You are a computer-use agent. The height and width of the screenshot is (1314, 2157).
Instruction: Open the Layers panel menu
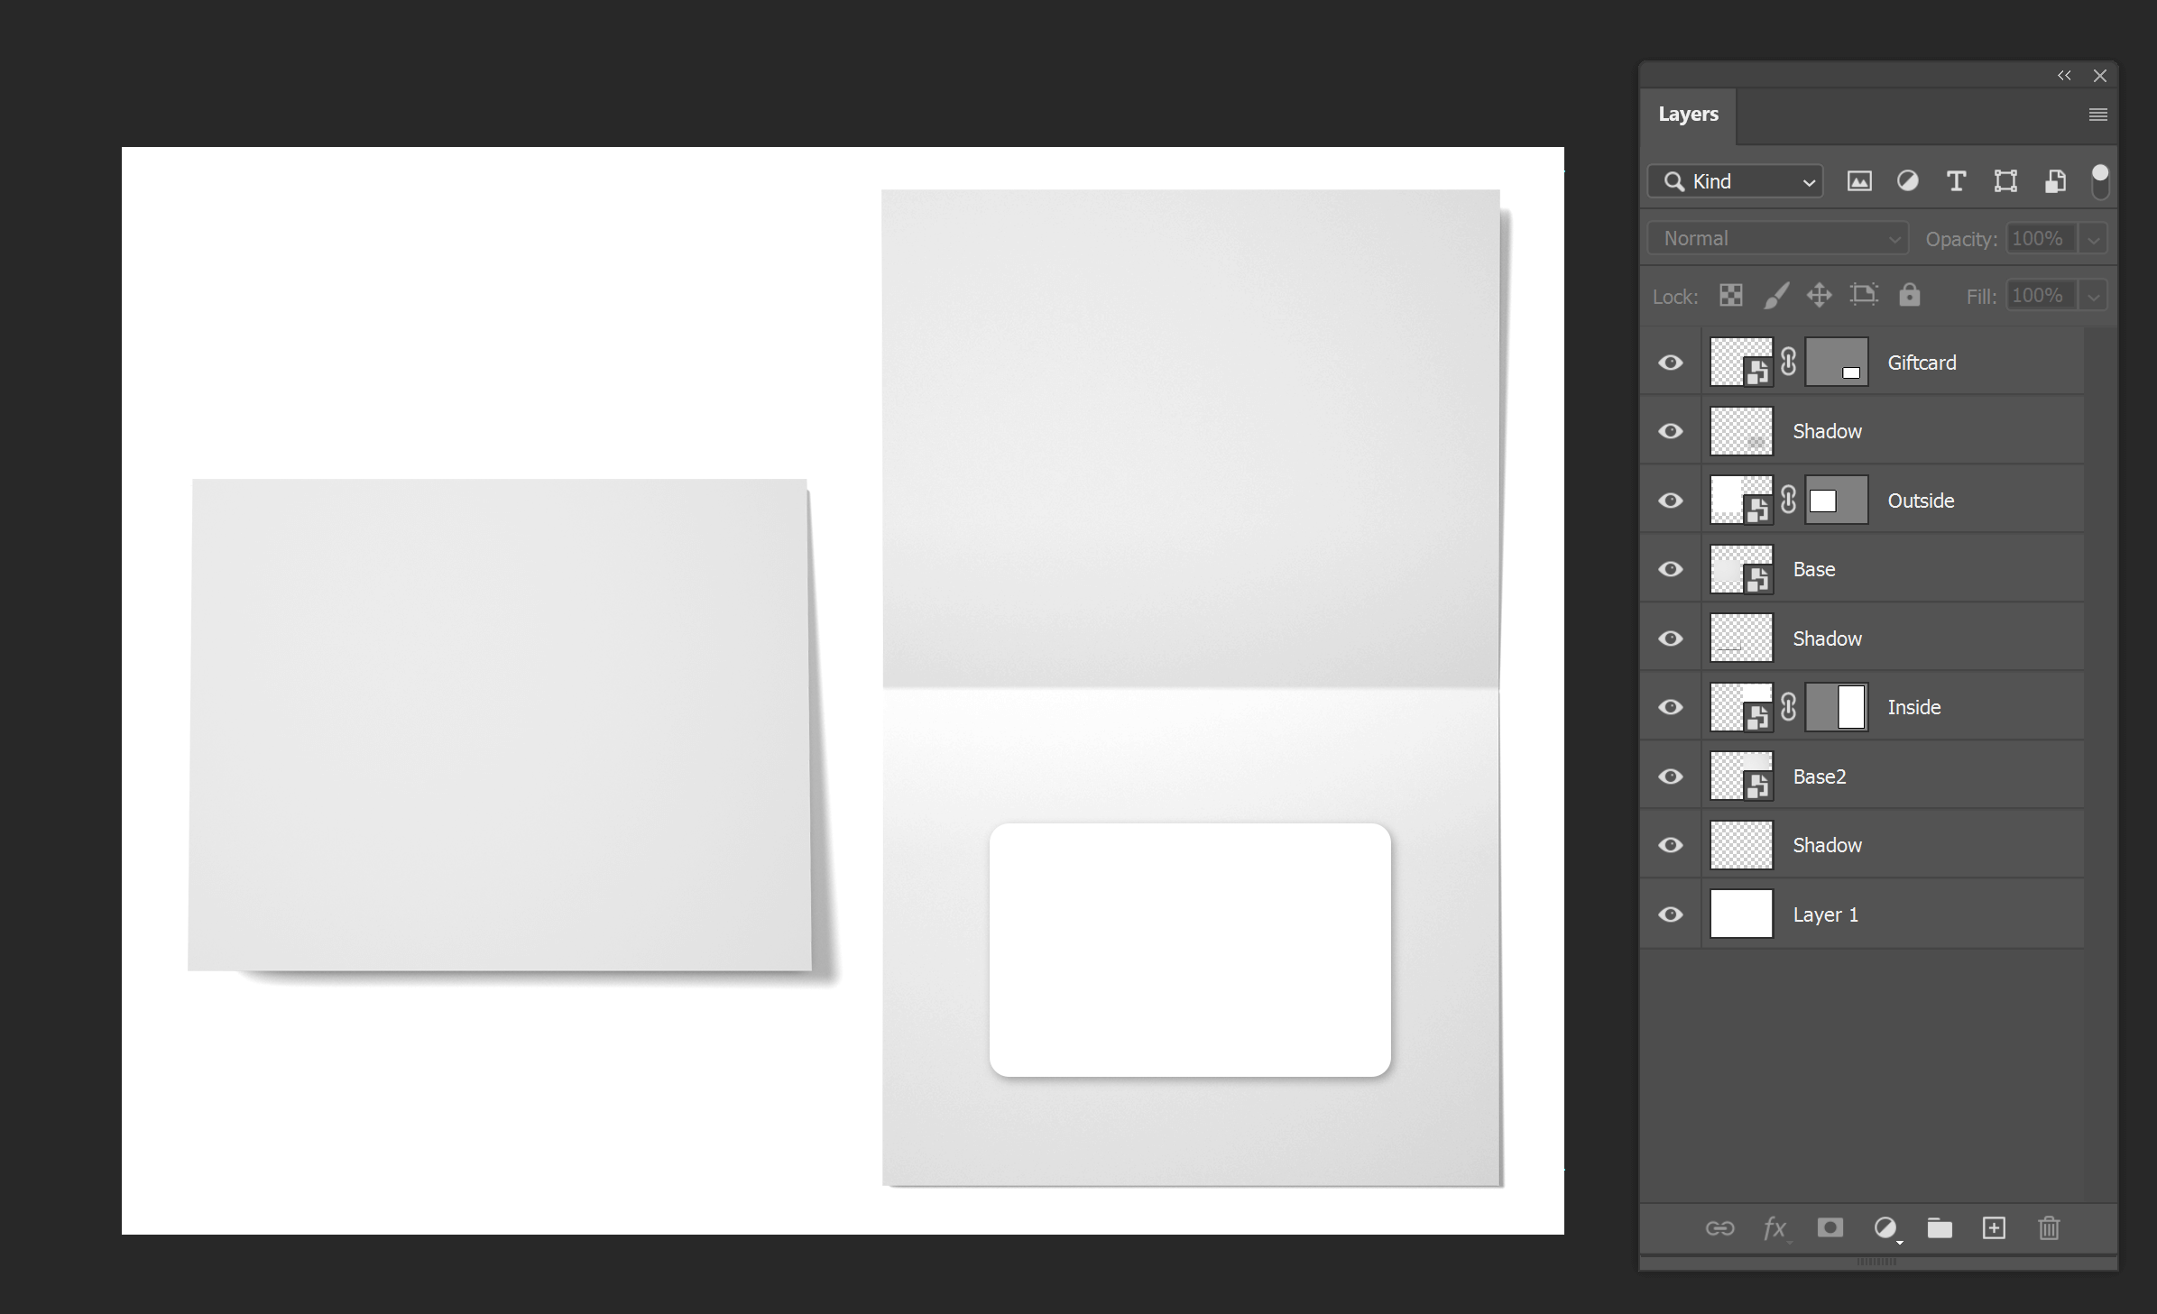click(x=2097, y=114)
